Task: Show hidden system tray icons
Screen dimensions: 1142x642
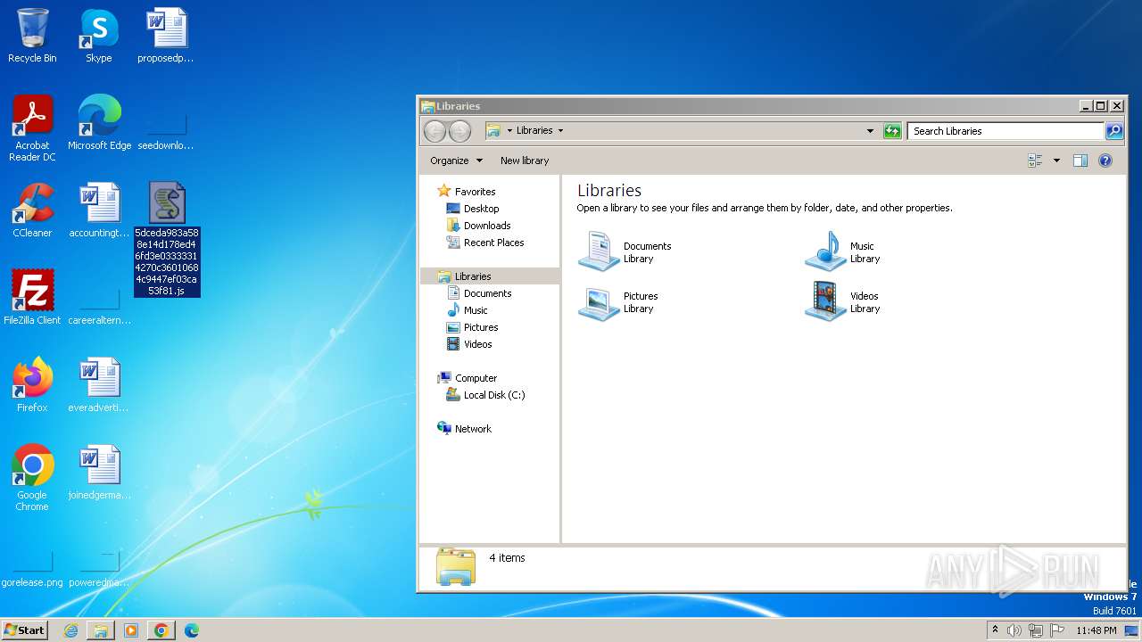Action: tap(995, 630)
